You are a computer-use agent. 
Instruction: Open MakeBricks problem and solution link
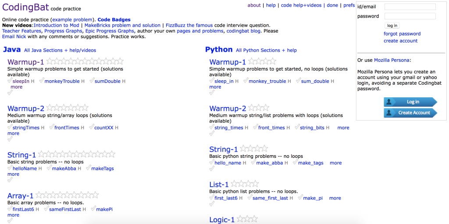pos(122,25)
